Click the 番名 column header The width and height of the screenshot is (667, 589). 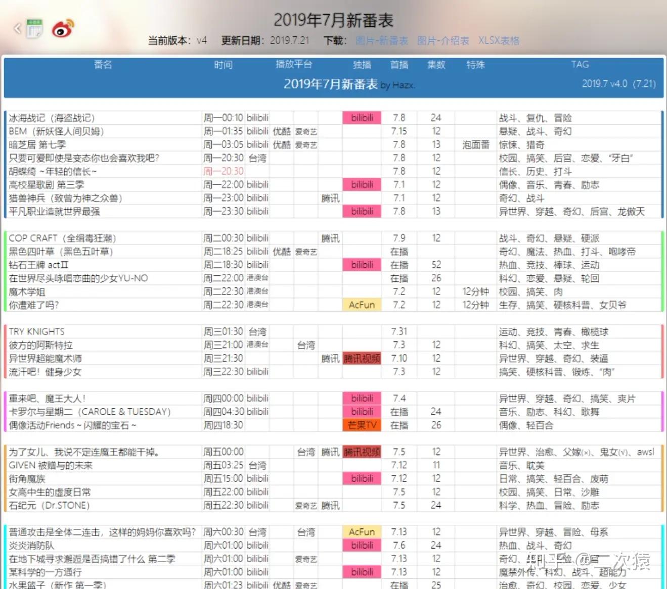(x=103, y=64)
